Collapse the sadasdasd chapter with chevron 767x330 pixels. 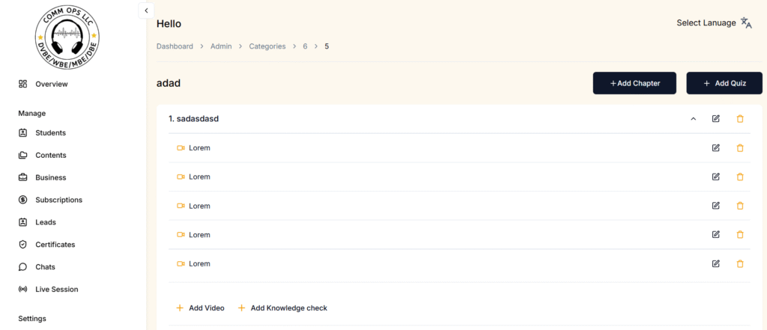[x=693, y=119]
